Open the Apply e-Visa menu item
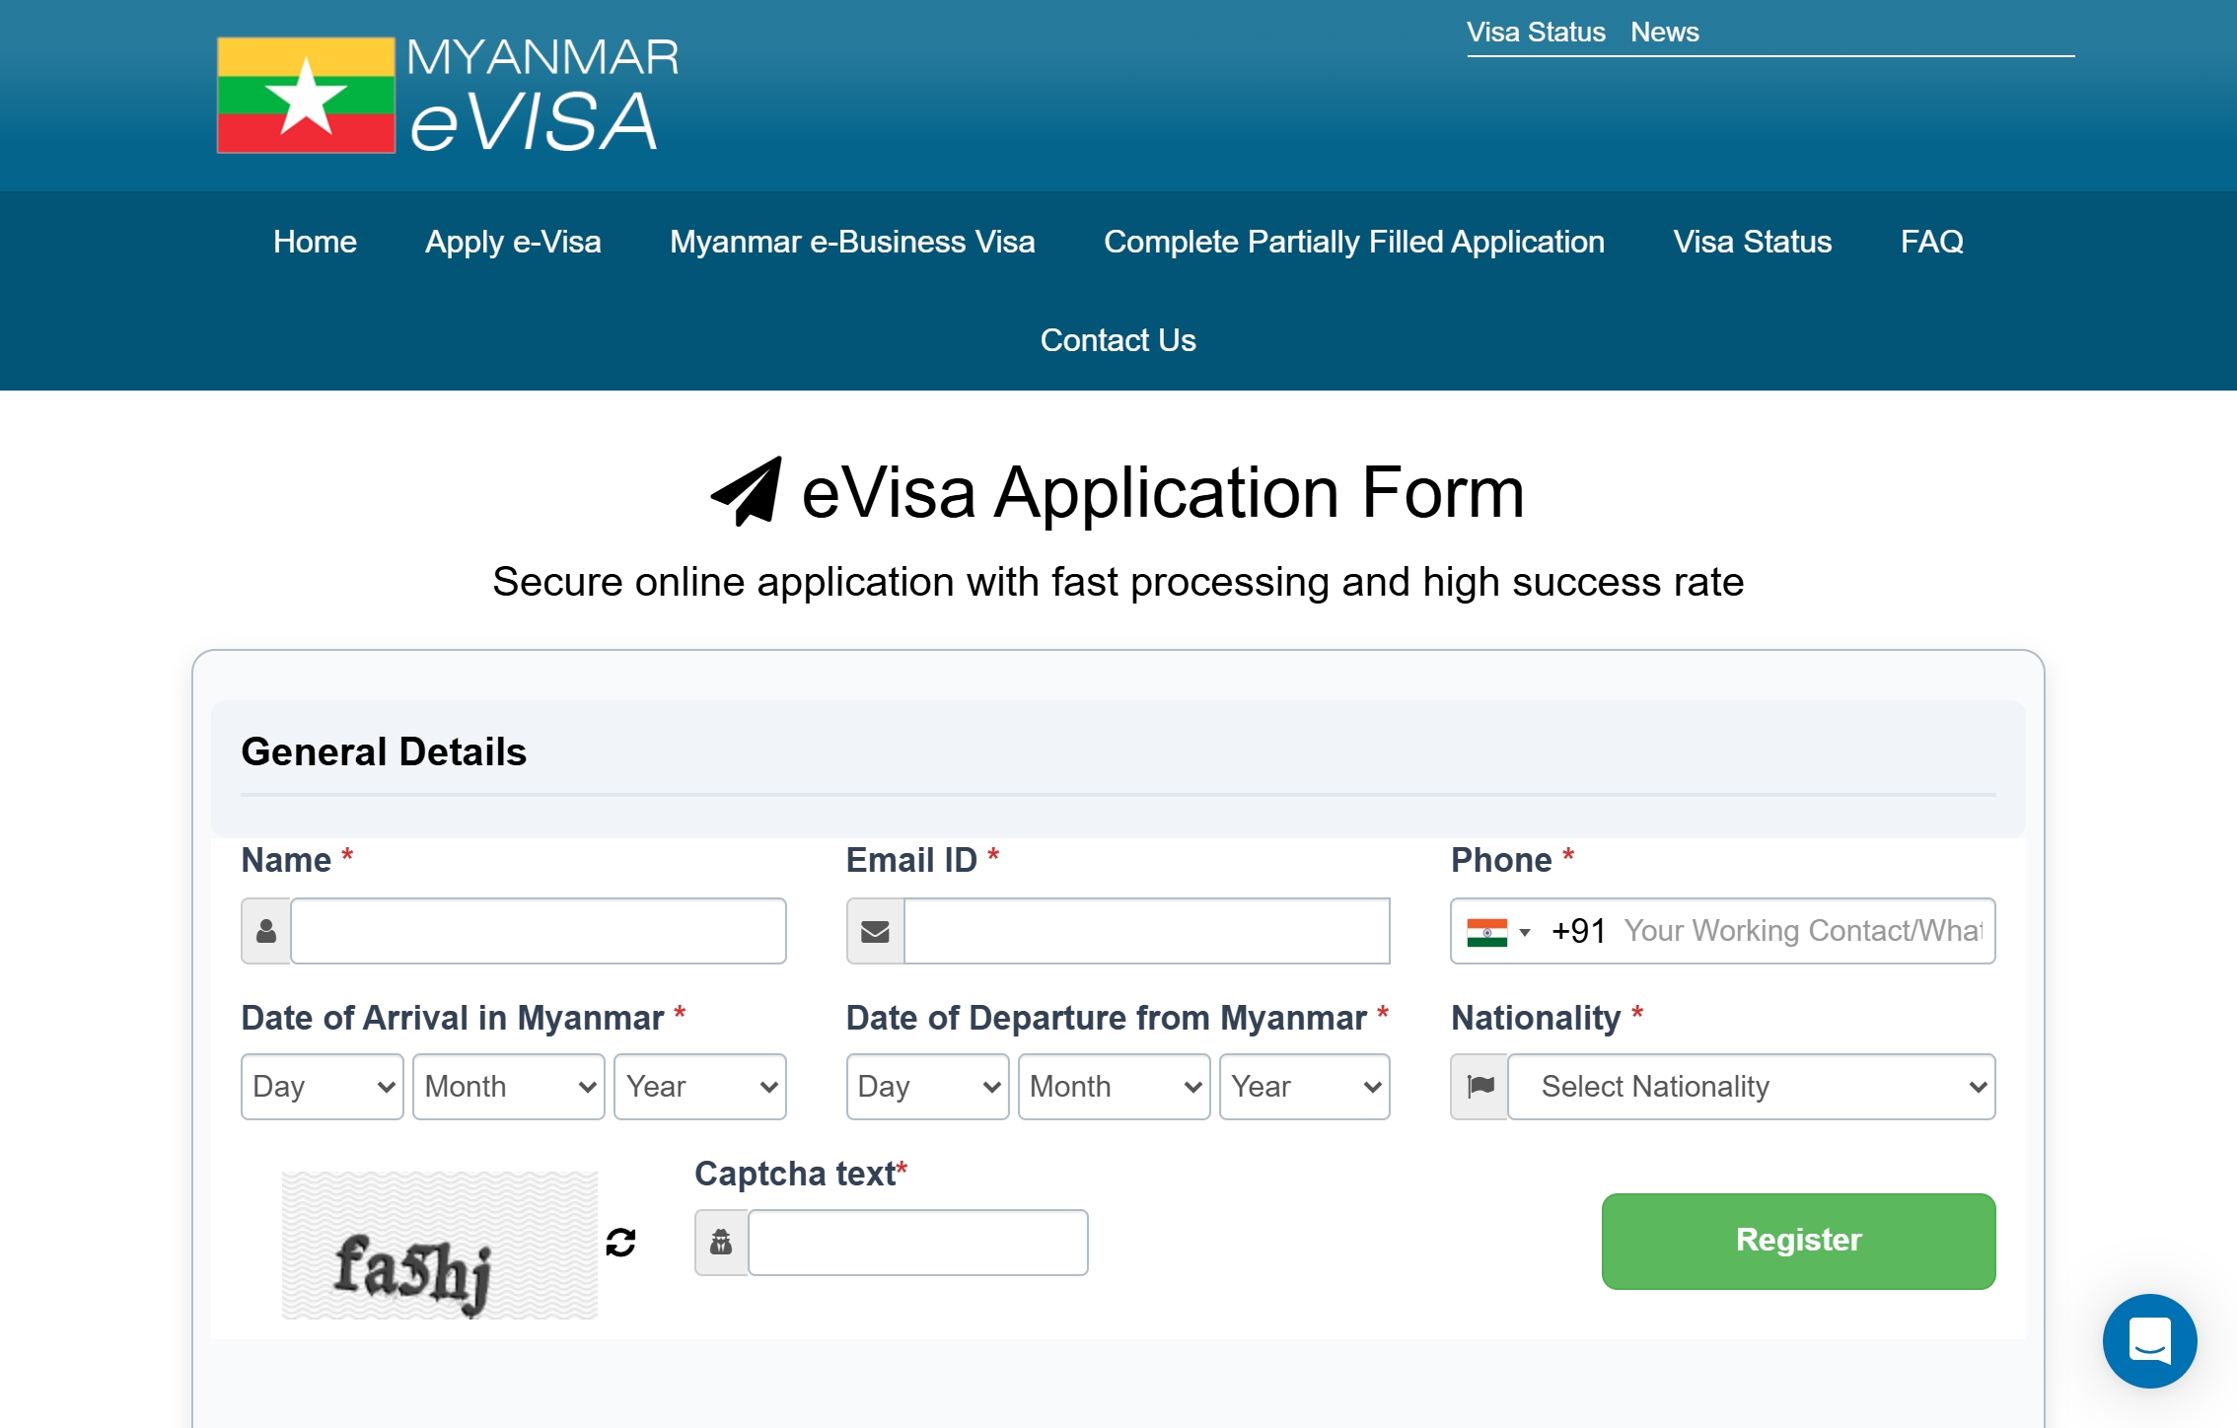Image resolution: width=2237 pixels, height=1428 pixels. 513,242
